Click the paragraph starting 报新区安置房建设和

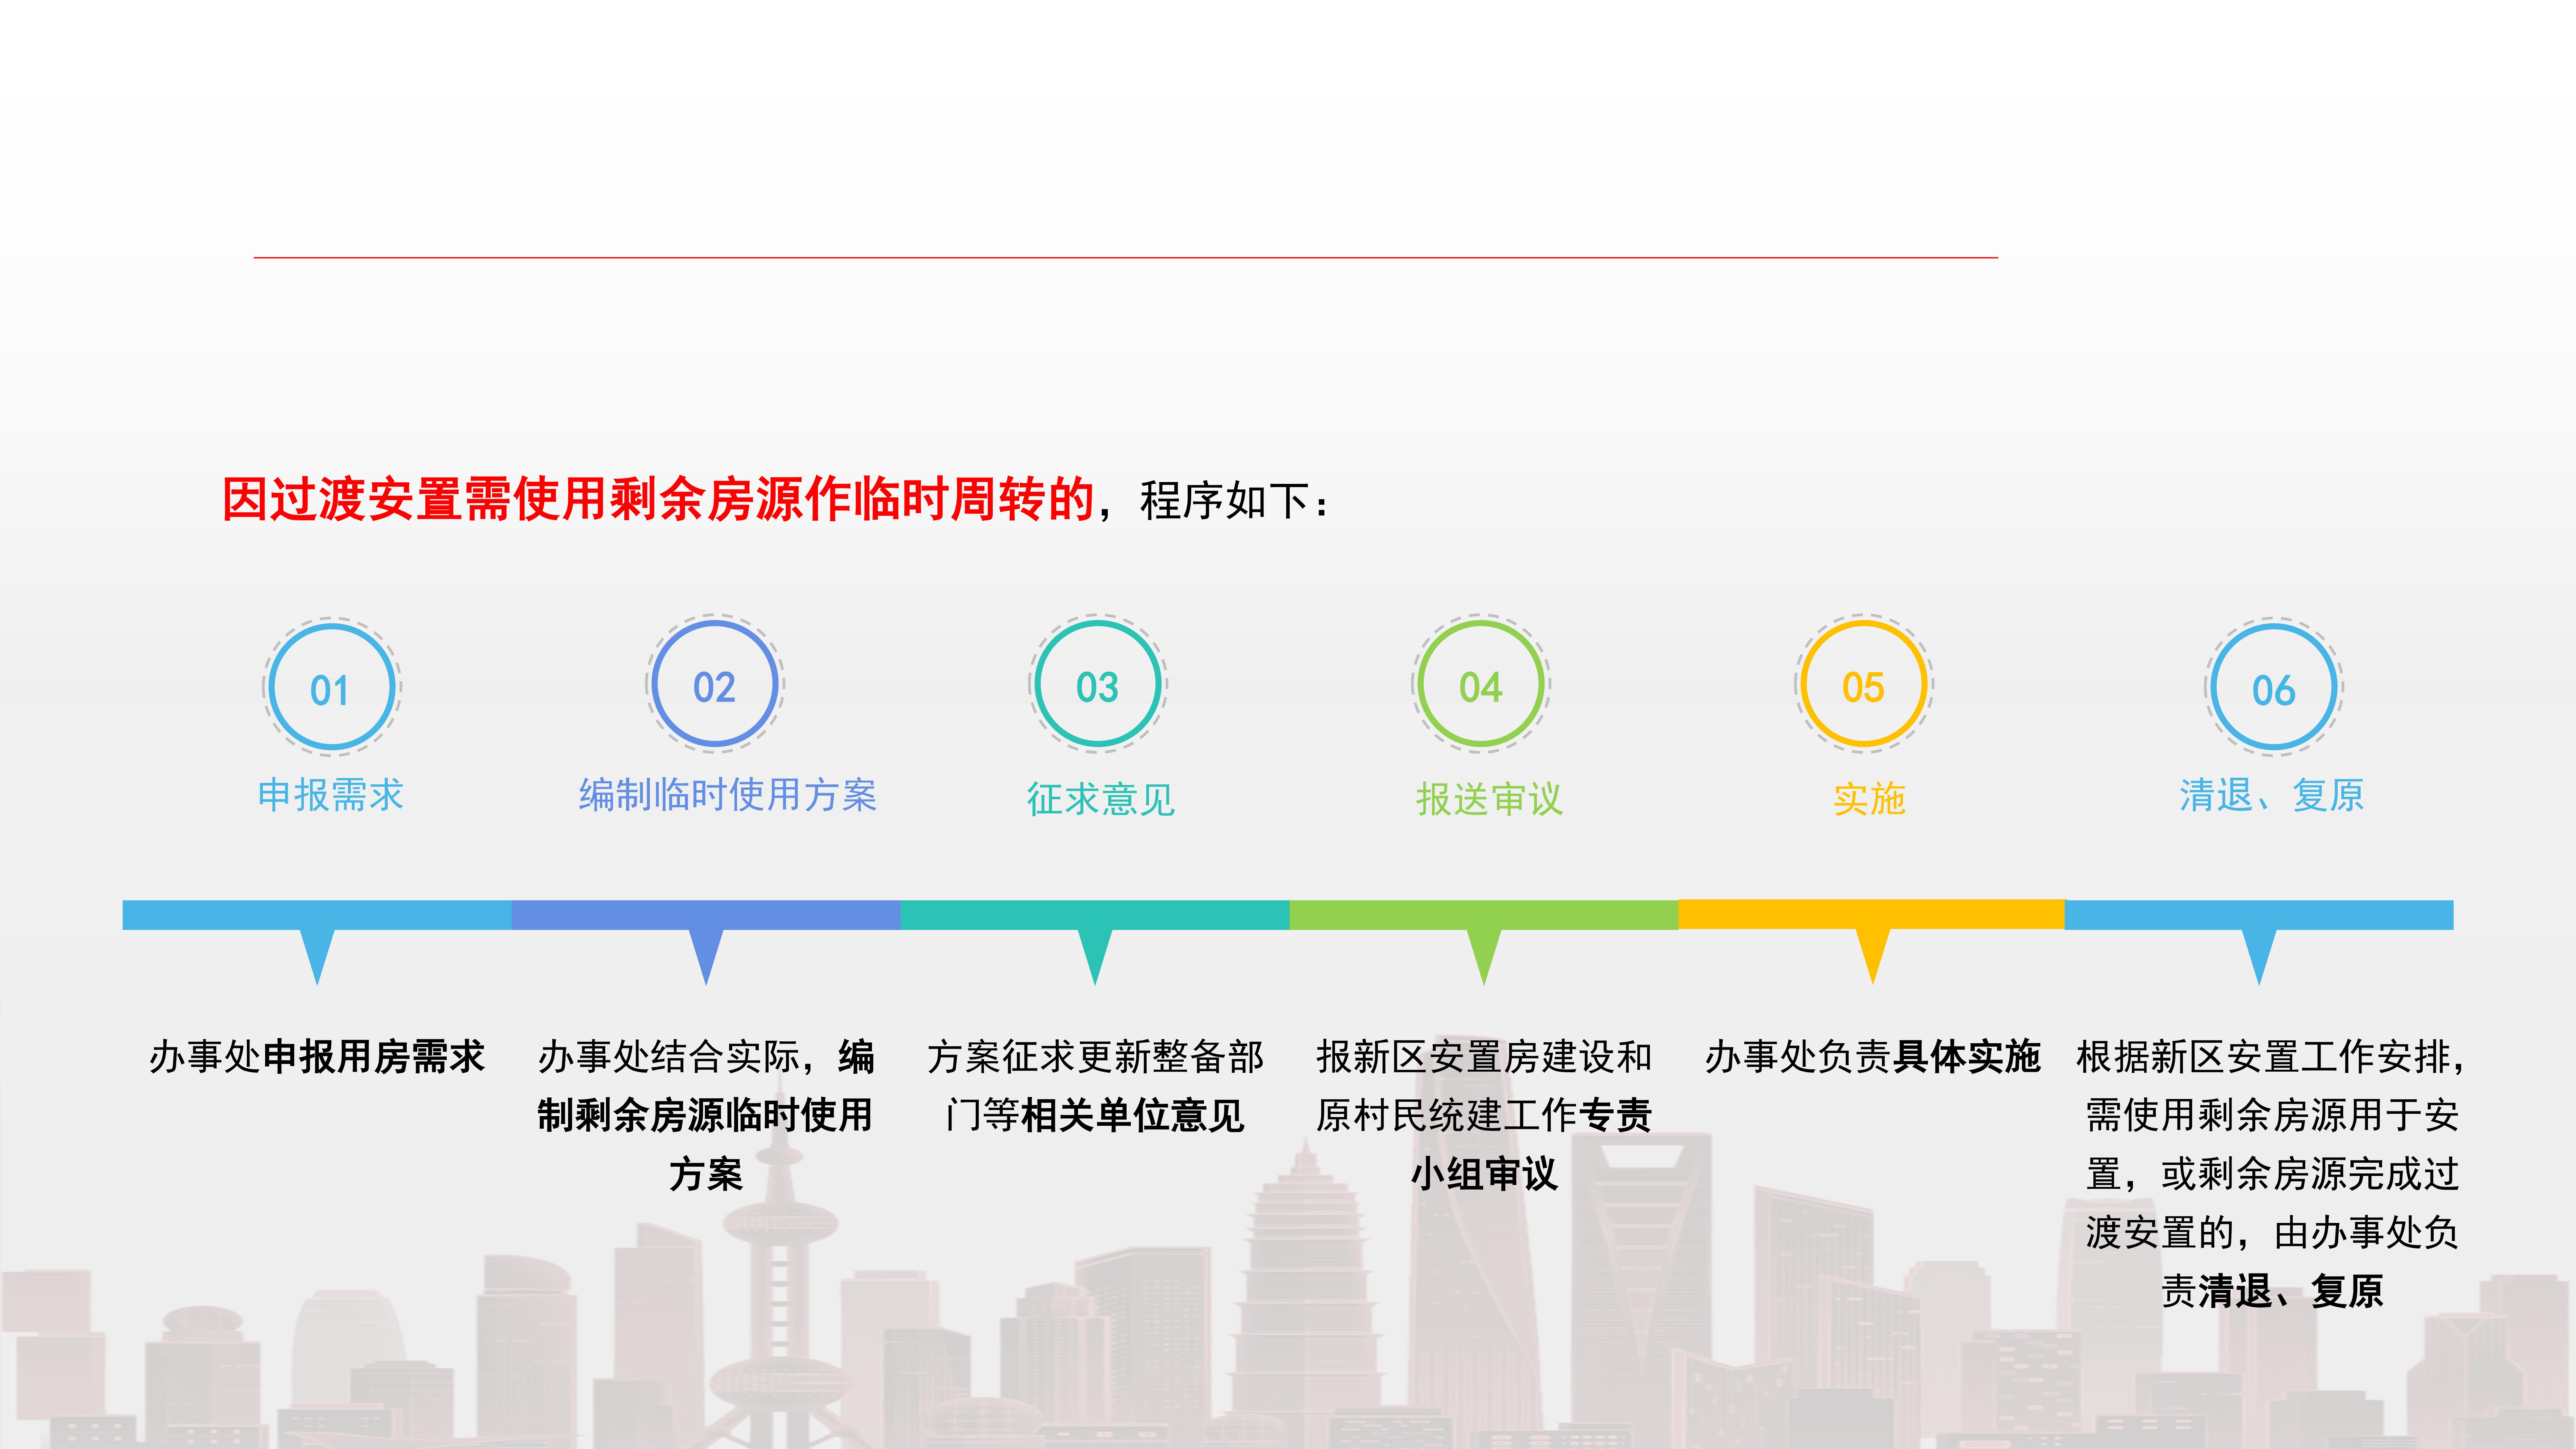tap(1484, 1115)
